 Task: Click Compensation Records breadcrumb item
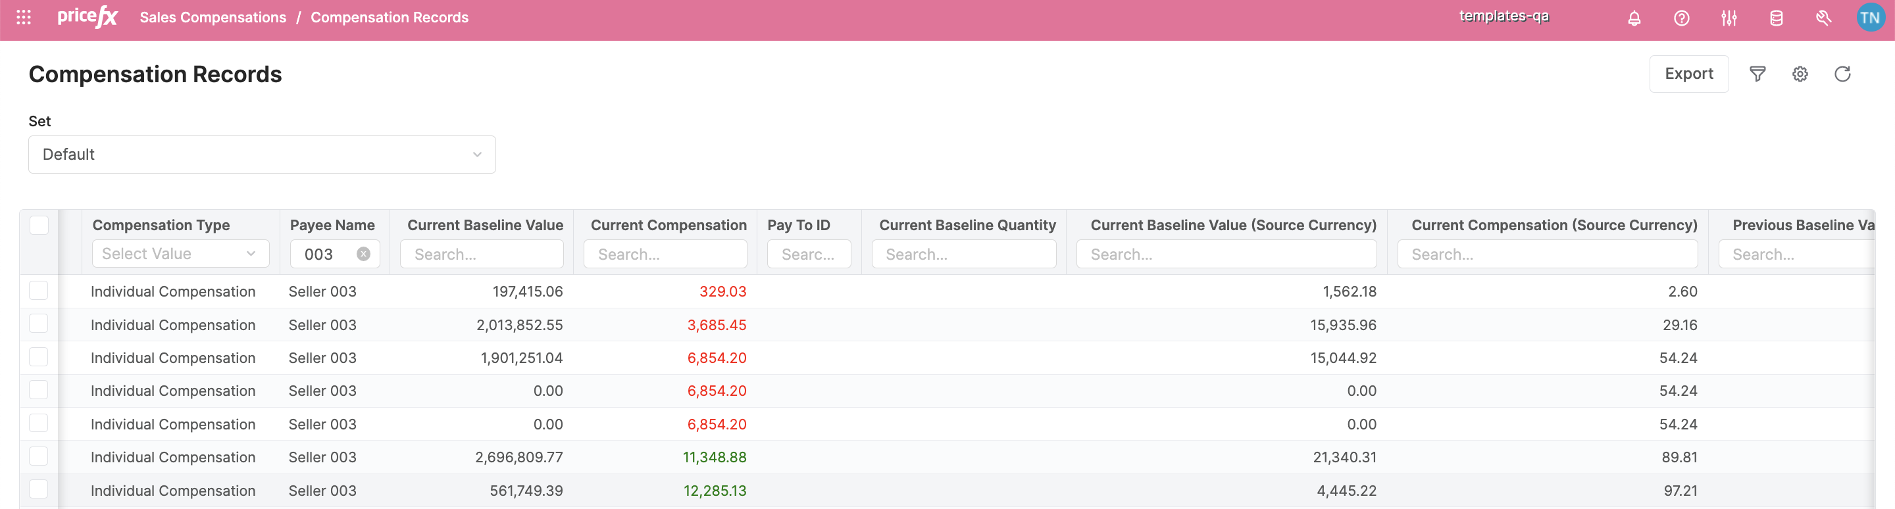[x=389, y=18]
